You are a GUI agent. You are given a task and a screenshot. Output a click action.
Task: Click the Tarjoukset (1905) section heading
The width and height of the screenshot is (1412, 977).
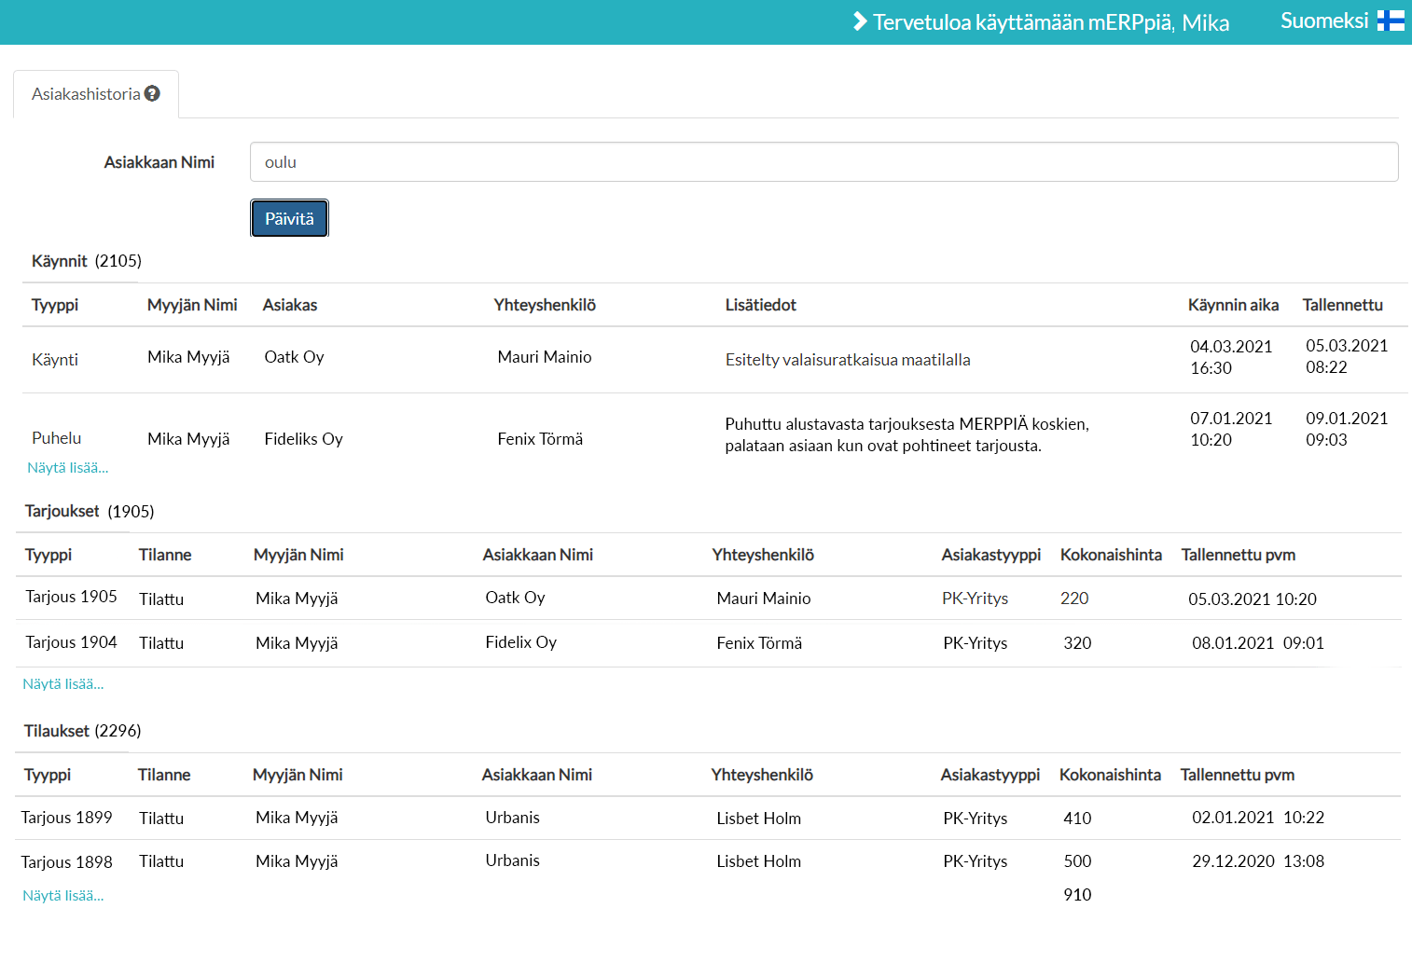coord(90,511)
